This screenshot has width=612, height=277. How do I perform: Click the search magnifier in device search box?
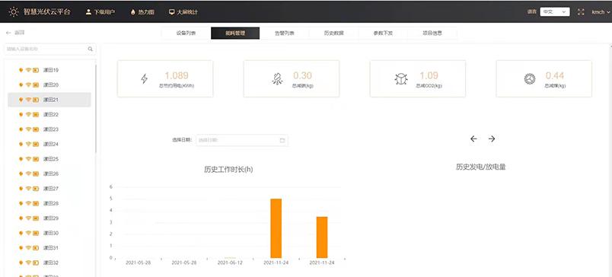click(90, 49)
